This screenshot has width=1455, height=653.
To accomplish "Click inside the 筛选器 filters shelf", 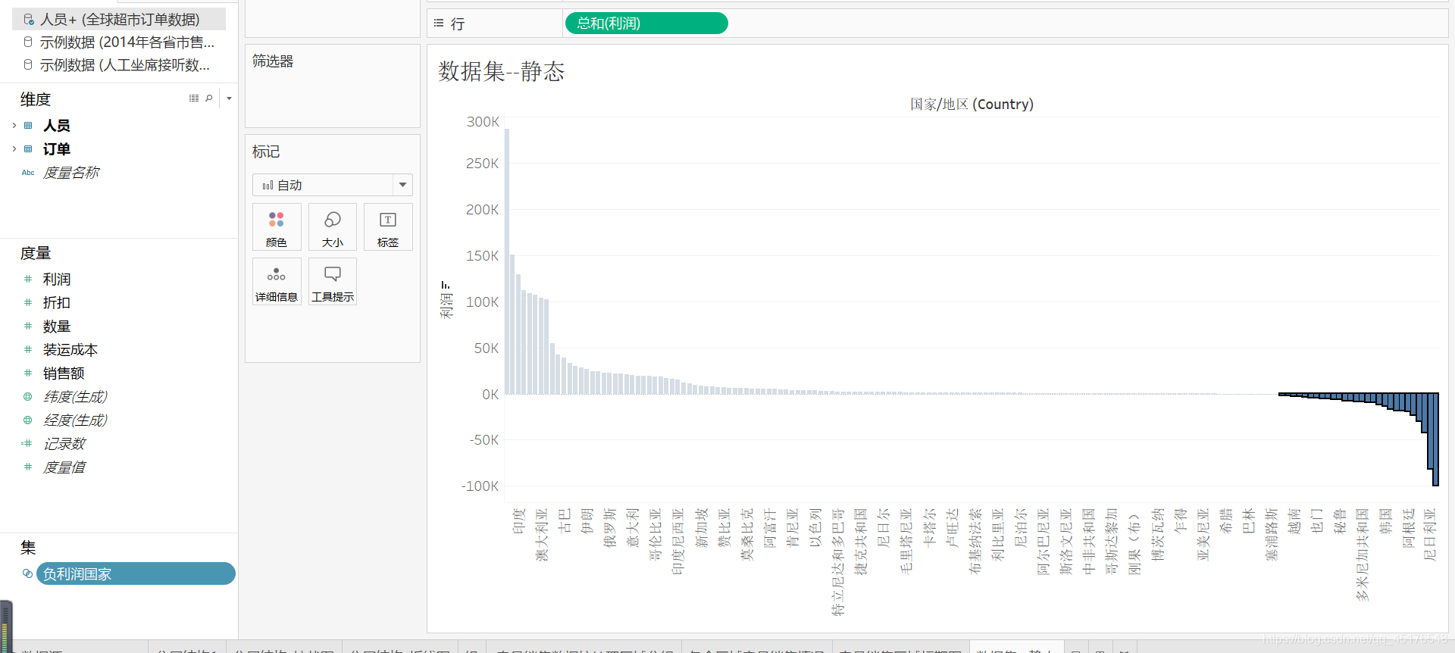I will pyautogui.click(x=332, y=86).
